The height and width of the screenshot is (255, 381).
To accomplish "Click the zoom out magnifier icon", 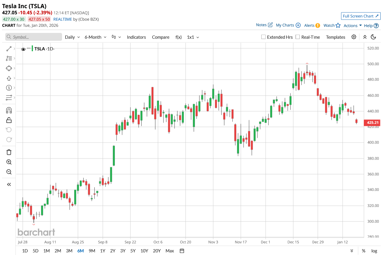I will [x=9, y=172].
